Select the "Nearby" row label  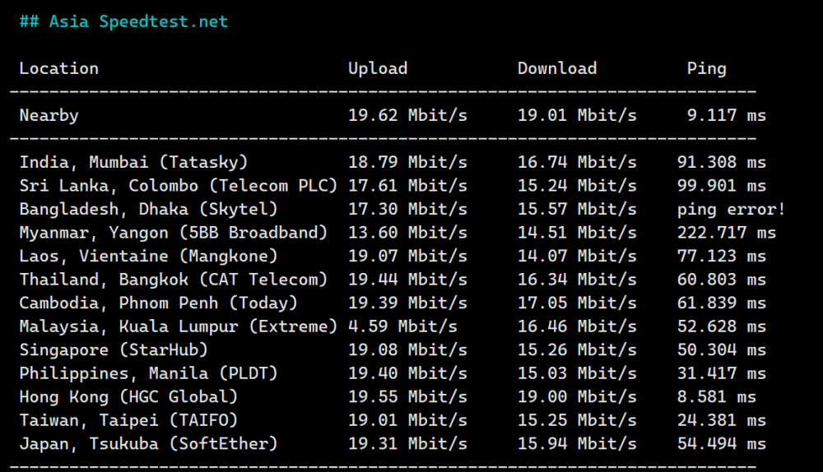tap(49, 116)
